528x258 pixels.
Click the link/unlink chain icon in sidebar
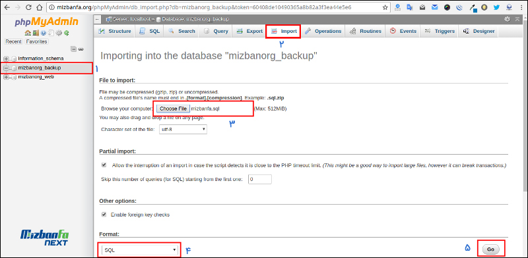click(81, 49)
